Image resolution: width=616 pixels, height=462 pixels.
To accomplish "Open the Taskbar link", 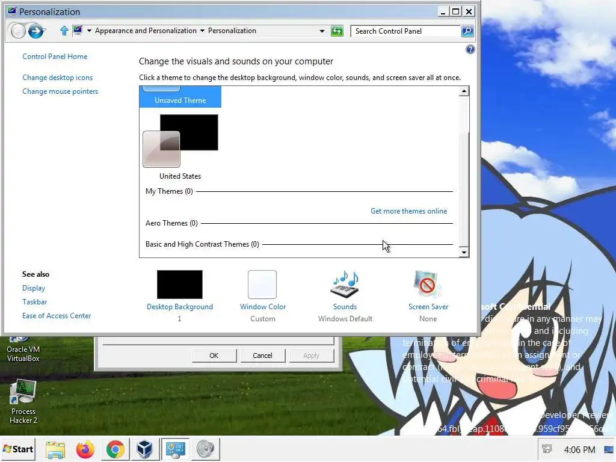I will point(34,302).
